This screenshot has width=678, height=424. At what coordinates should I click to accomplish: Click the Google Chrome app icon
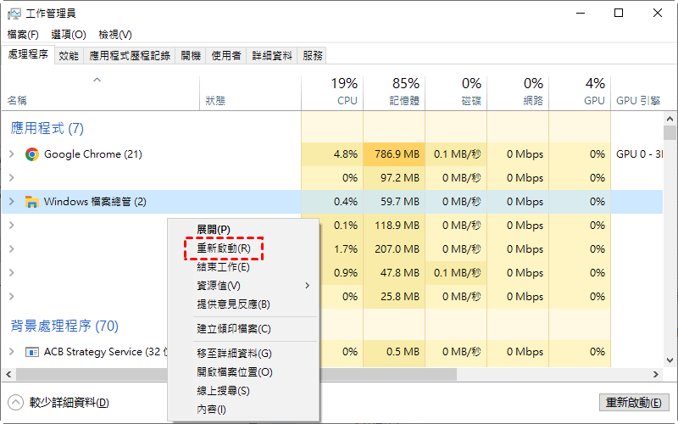tap(32, 154)
